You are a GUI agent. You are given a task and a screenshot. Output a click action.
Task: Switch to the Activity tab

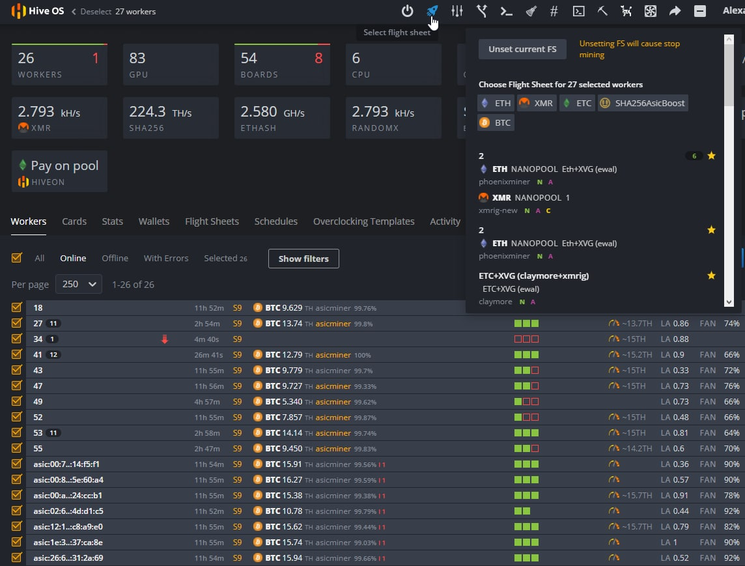pyautogui.click(x=445, y=221)
